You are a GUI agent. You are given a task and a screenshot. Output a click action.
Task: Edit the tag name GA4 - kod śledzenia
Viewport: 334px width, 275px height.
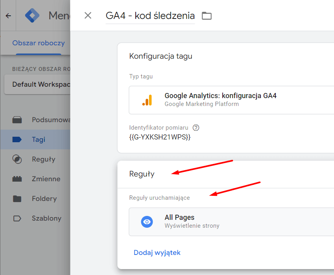point(150,16)
